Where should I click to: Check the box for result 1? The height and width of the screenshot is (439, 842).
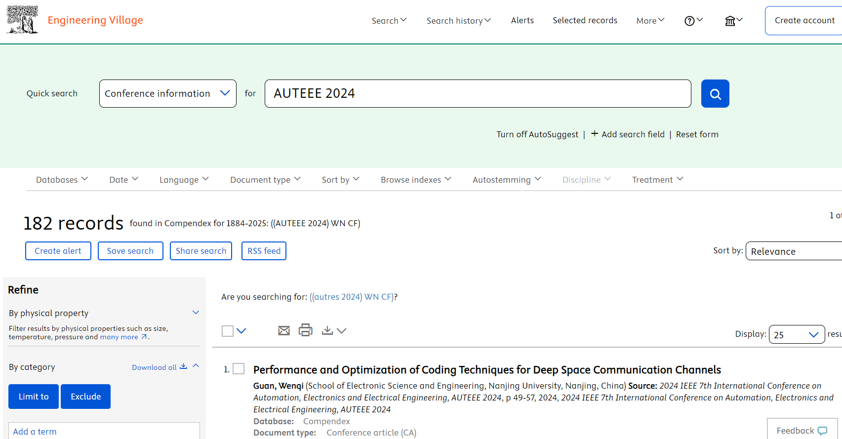(239, 369)
